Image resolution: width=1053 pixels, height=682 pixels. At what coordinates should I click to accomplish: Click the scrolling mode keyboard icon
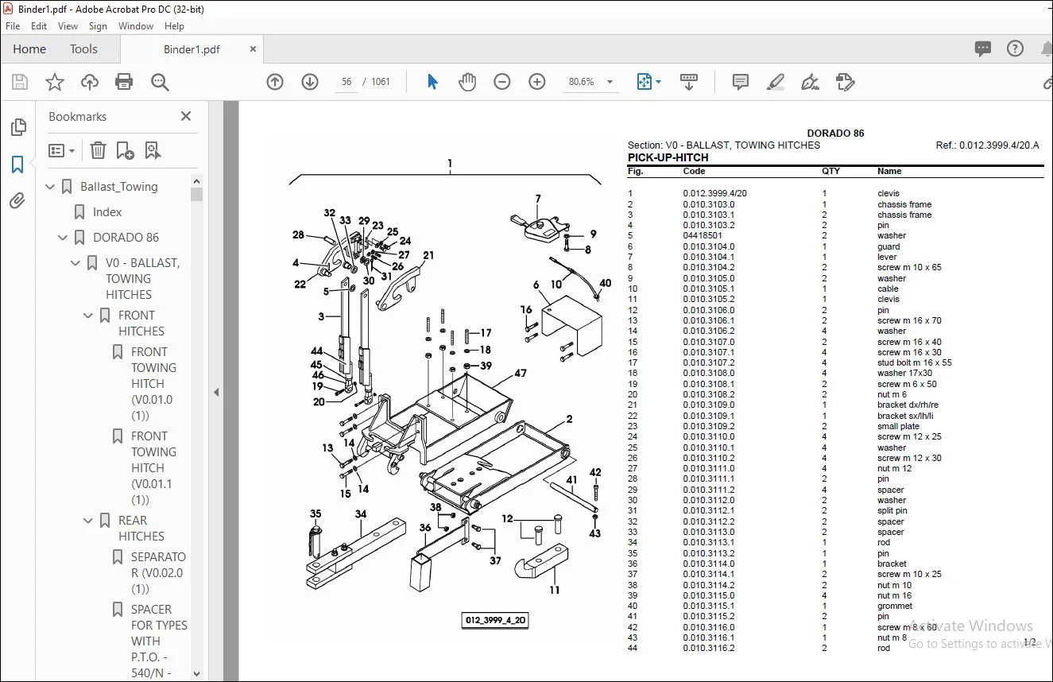click(689, 82)
